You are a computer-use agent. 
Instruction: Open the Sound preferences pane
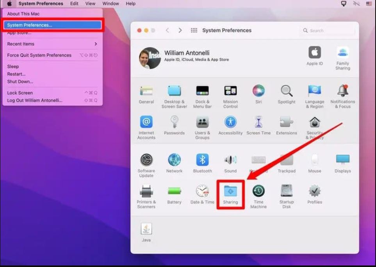[230, 164]
